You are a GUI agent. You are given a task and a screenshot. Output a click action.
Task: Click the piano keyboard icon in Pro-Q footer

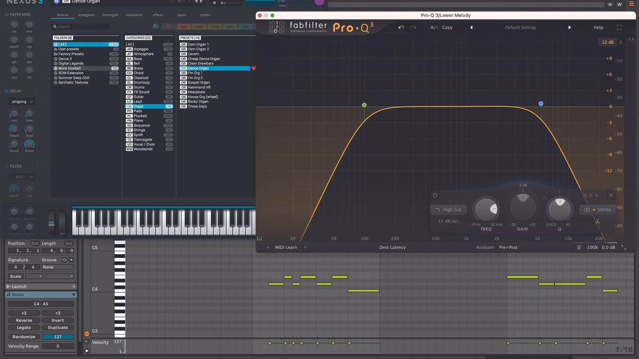[x=260, y=238]
